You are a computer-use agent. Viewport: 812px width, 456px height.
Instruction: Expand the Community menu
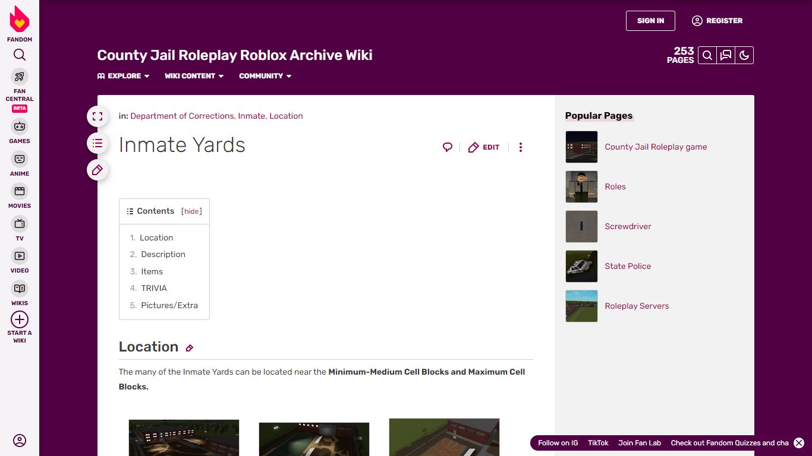pos(265,76)
